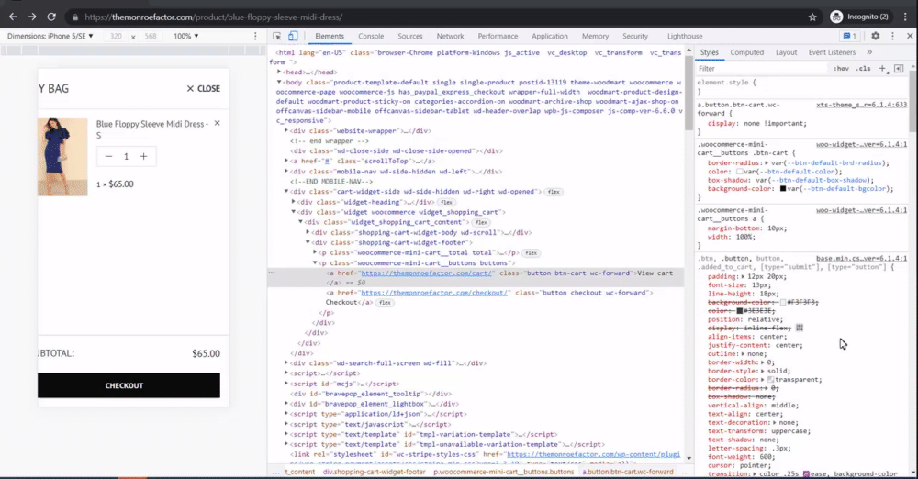918x479 pixels.
Task: Toggle the .cls class editor
Action: pyautogui.click(x=863, y=69)
